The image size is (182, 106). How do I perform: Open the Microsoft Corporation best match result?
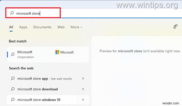tap(48, 54)
